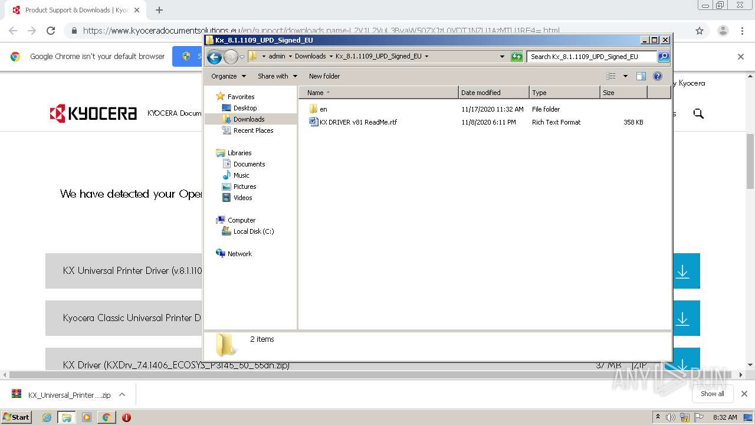Open Explorer help icon
The width and height of the screenshot is (755, 425).
pyautogui.click(x=658, y=76)
